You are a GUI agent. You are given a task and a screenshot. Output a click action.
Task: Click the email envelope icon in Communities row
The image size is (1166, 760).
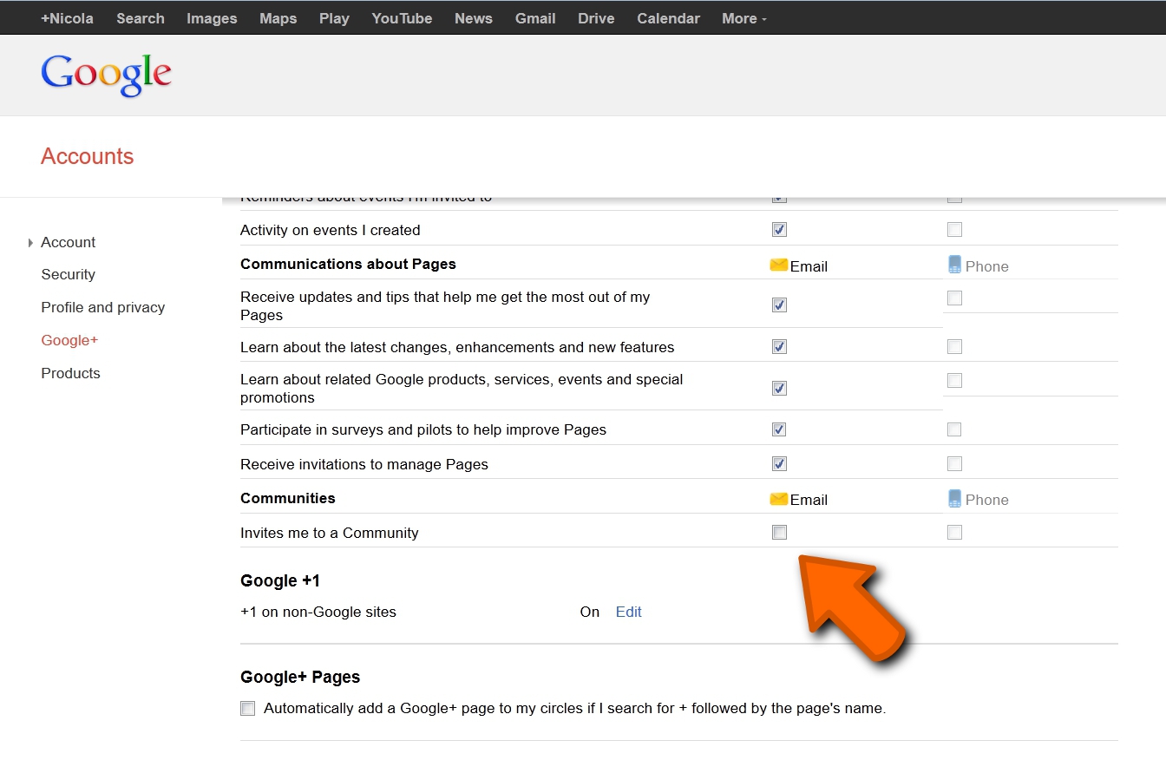click(x=778, y=499)
